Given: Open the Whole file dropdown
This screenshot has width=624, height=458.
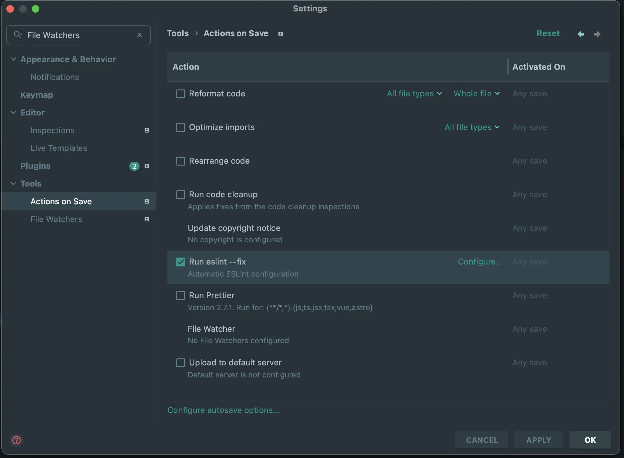Looking at the screenshot, I should tap(477, 94).
